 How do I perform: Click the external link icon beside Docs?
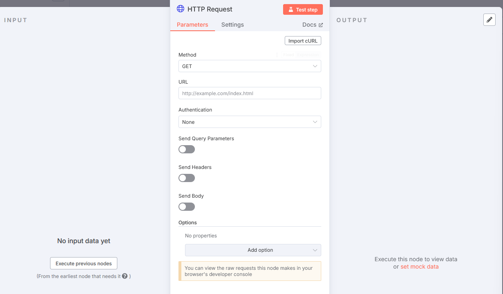tap(321, 25)
